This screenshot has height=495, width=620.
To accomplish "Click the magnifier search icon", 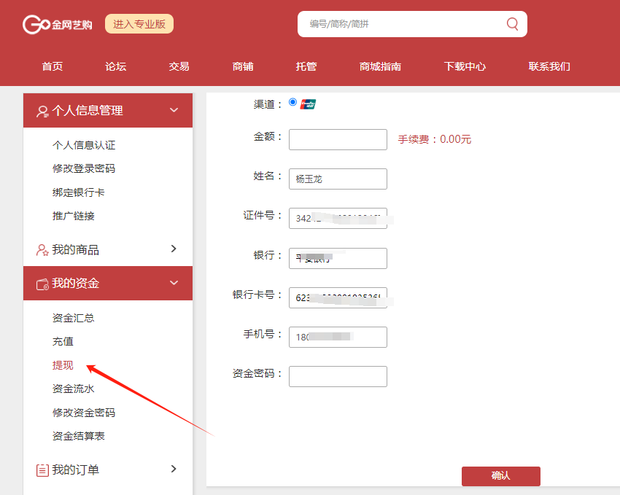I will pos(512,24).
